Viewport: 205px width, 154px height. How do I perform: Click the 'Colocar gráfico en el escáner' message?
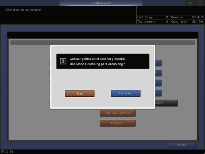tap(98, 59)
